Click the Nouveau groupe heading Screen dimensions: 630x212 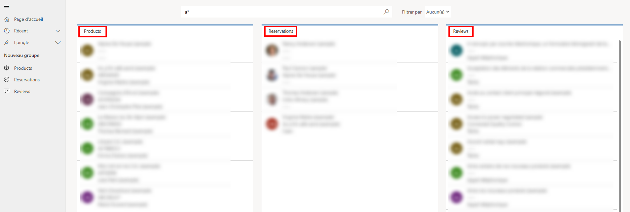(21, 55)
